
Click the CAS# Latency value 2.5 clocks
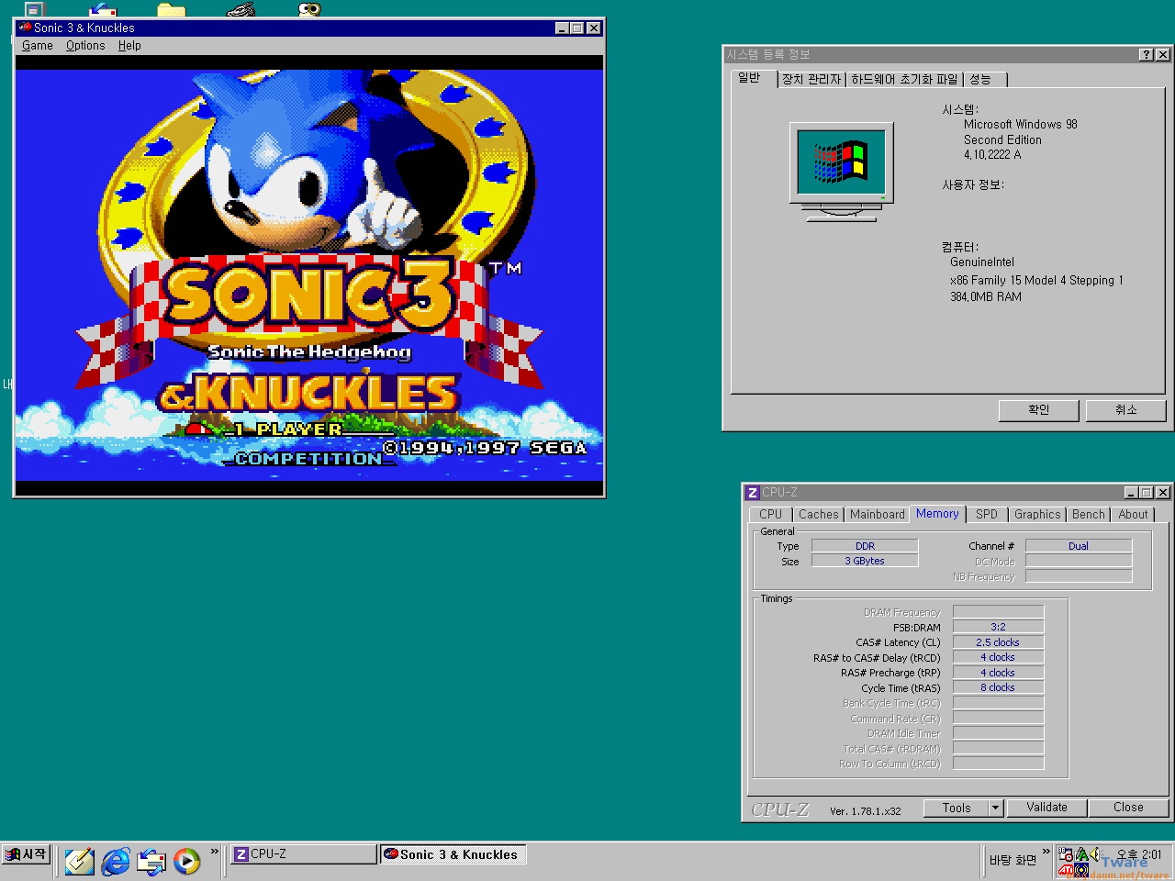tap(998, 642)
